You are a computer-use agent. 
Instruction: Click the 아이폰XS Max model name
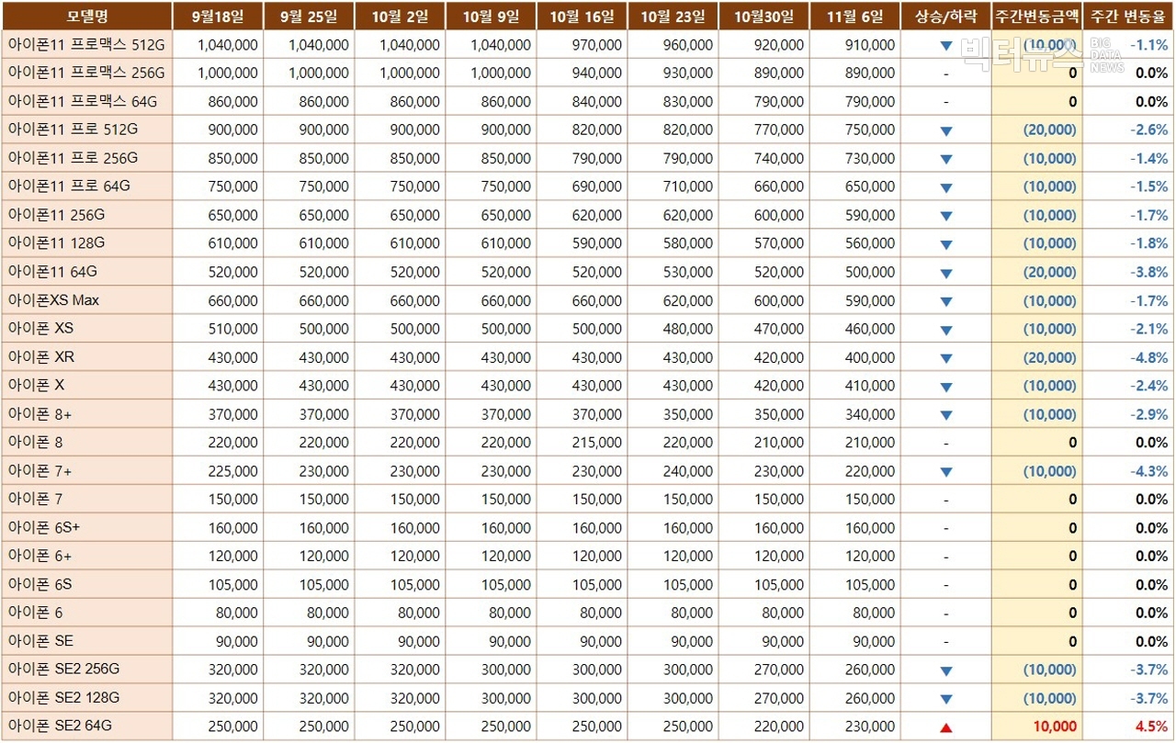tap(53, 300)
